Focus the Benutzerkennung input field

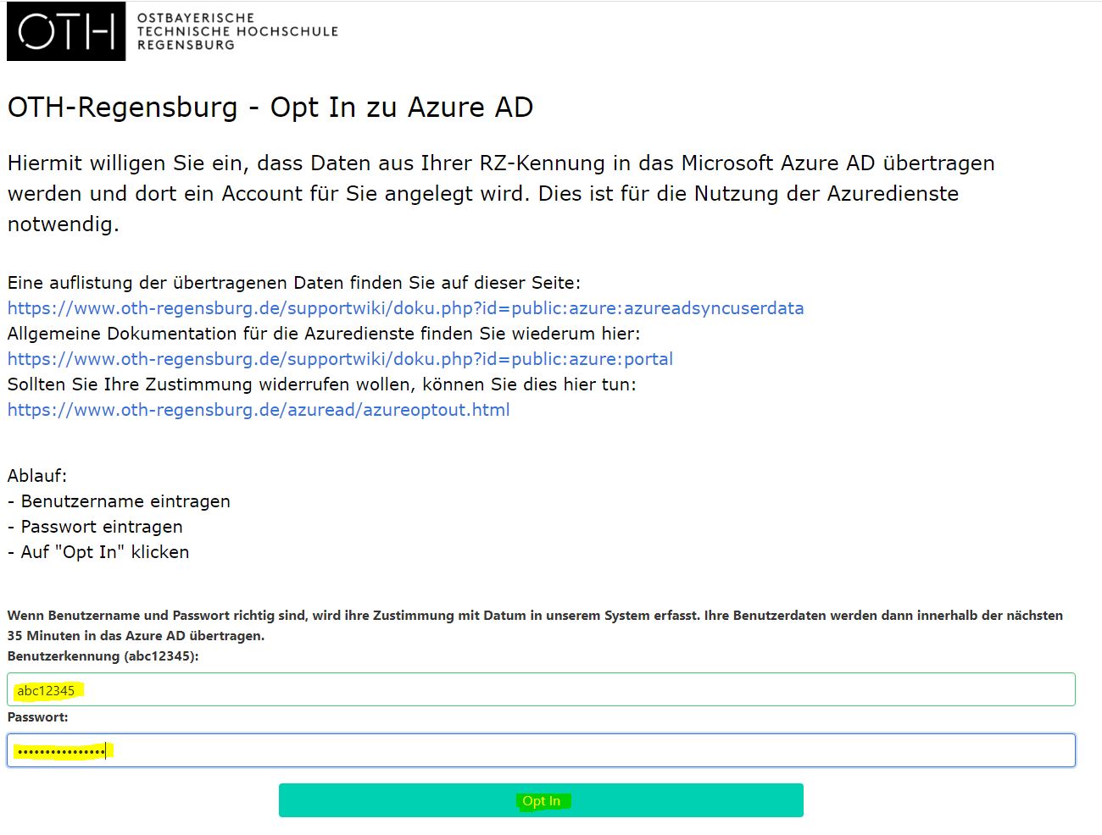(x=541, y=689)
